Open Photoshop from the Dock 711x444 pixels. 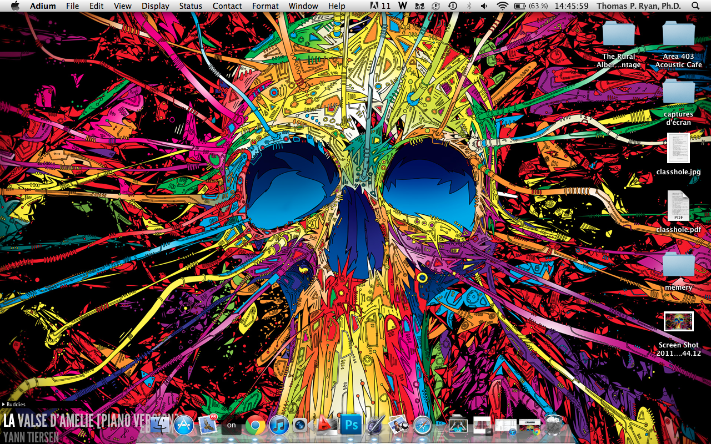click(x=351, y=426)
